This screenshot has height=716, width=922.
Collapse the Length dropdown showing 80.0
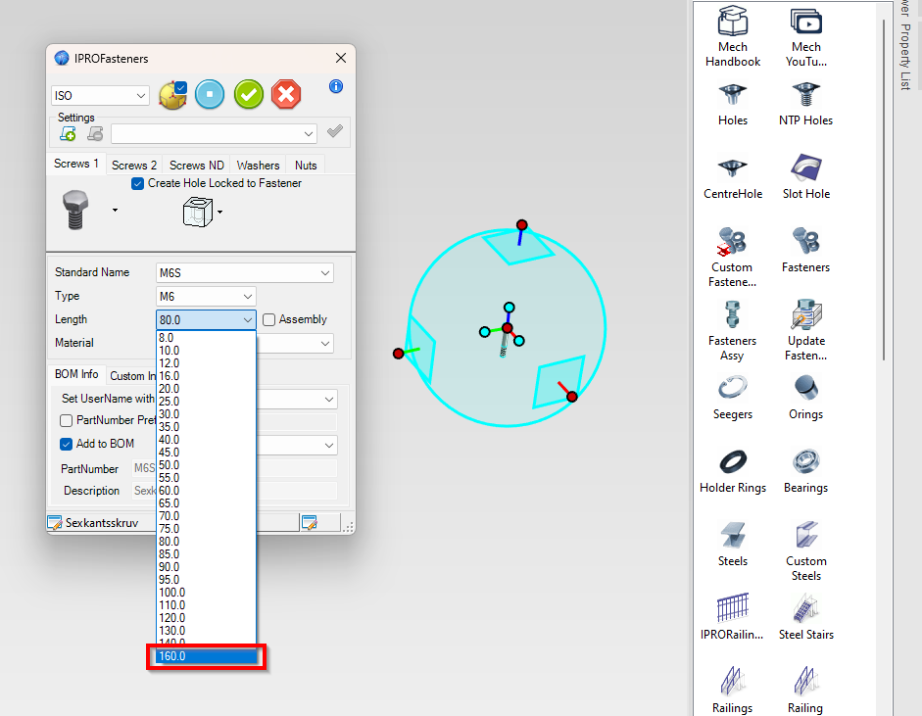point(206,319)
